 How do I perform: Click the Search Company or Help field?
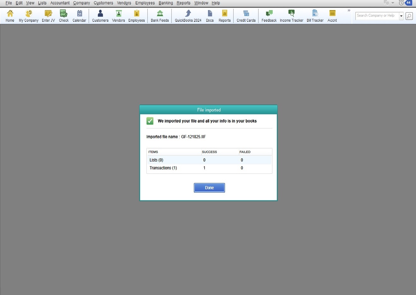click(x=377, y=15)
